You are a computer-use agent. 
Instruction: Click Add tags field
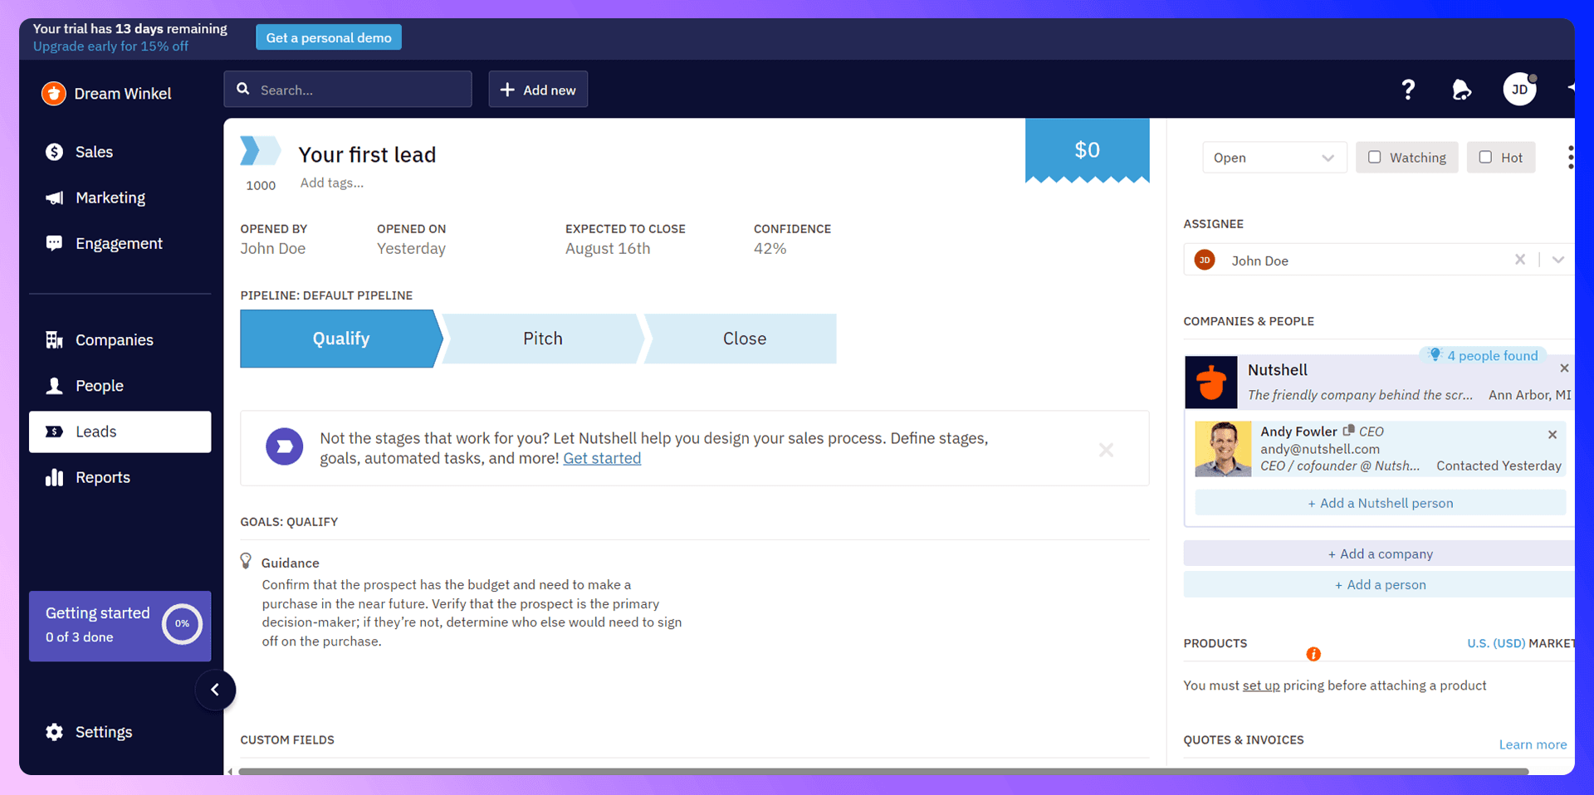[x=332, y=183]
